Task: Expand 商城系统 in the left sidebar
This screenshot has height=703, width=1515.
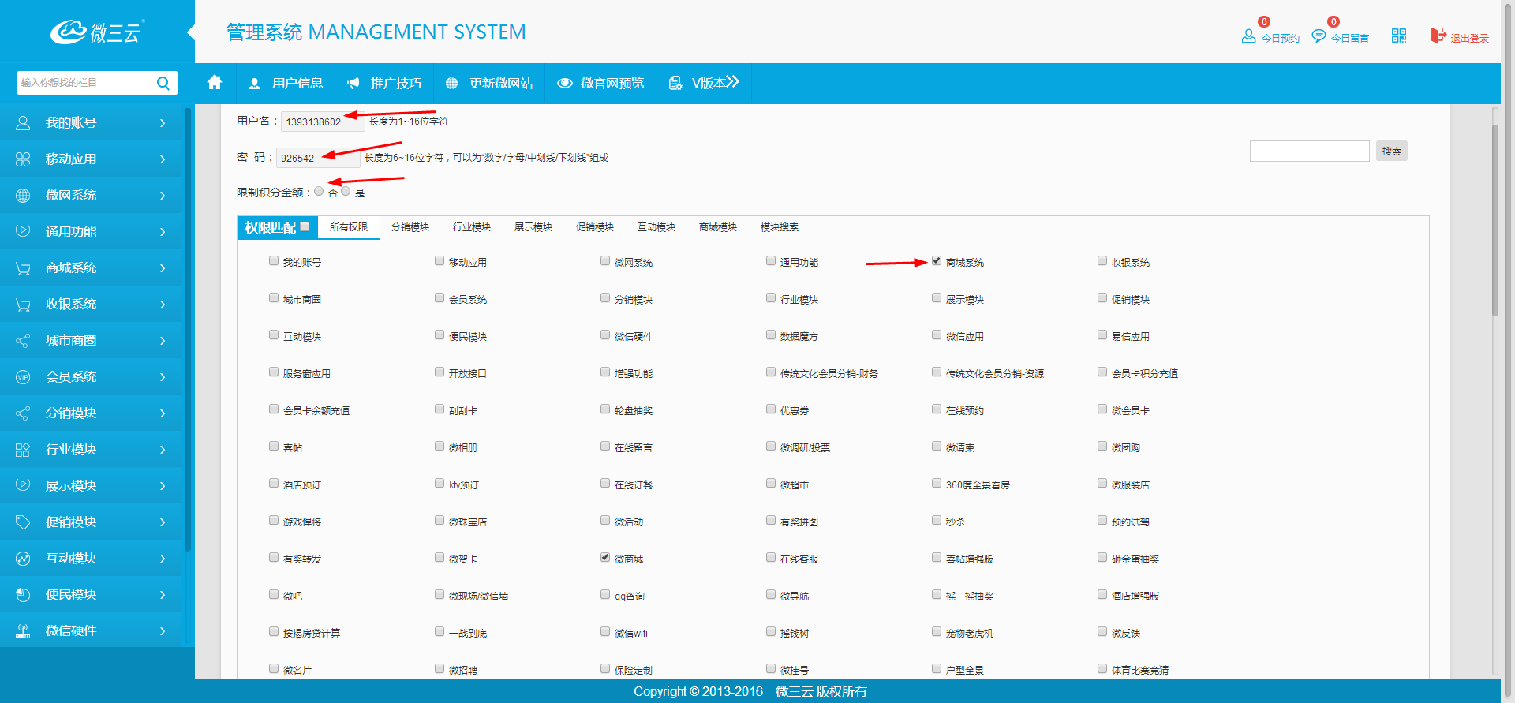Action: 91,268
